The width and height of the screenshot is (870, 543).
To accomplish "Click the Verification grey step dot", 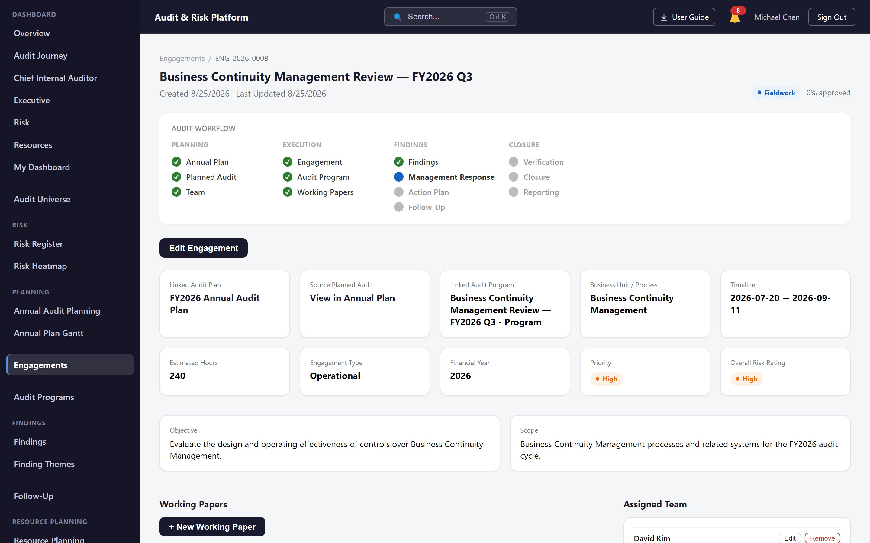I will coord(513,162).
